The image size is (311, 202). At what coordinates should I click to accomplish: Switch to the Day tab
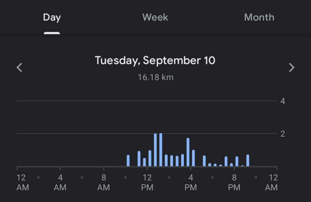coord(52,18)
